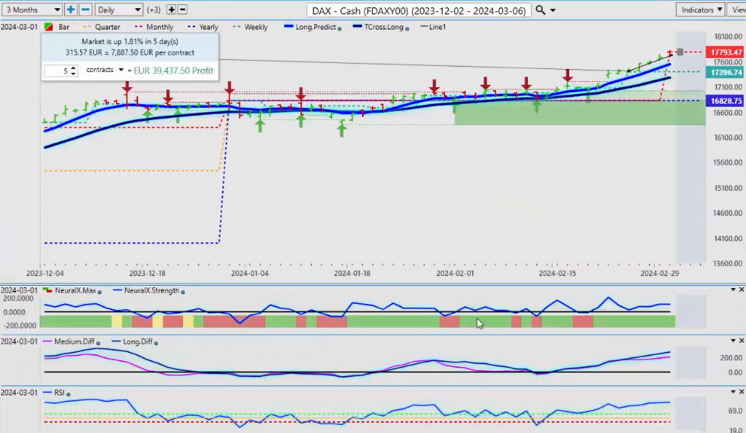Click the Bar legend color icon
746x433 pixels.
click(49, 27)
